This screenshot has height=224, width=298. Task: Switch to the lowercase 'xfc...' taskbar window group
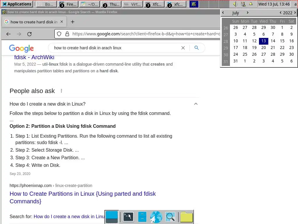(x=176, y=4)
